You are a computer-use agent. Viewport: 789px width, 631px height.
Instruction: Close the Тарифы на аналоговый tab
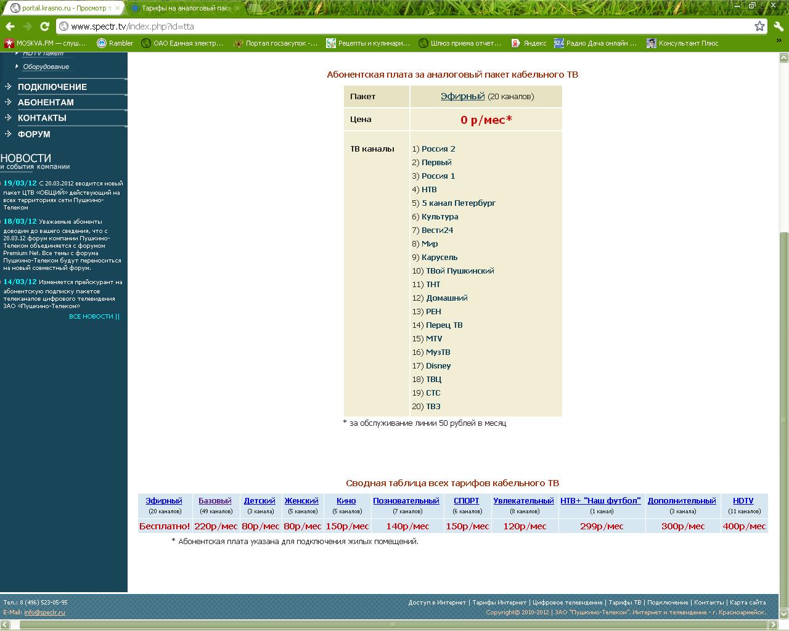(x=237, y=9)
